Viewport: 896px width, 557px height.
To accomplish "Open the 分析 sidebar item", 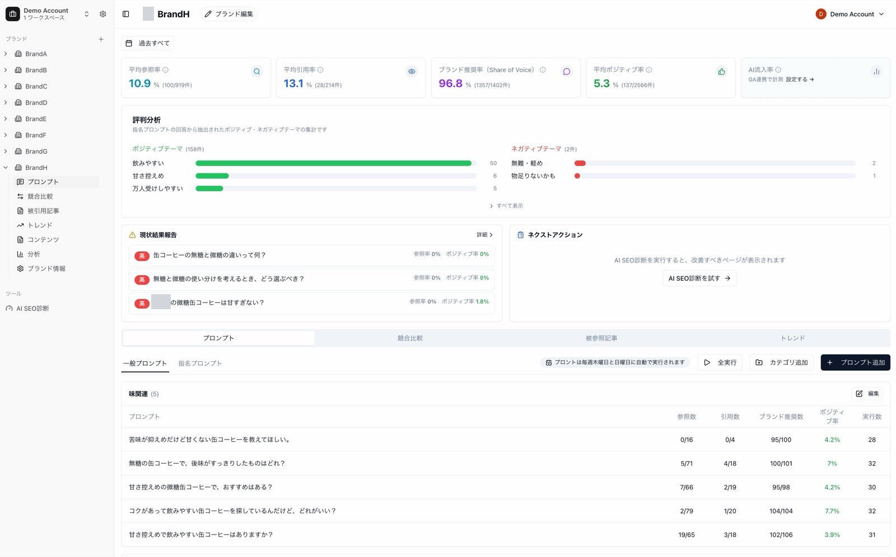I will pyautogui.click(x=56, y=254).
